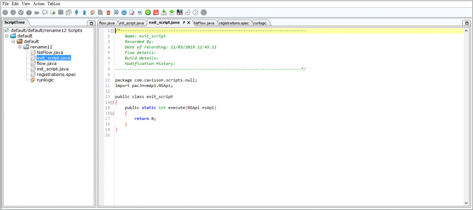Click the grey play circle toolbar icon
This screenshot has height=210, width=473.
click(x=5, y=12)
